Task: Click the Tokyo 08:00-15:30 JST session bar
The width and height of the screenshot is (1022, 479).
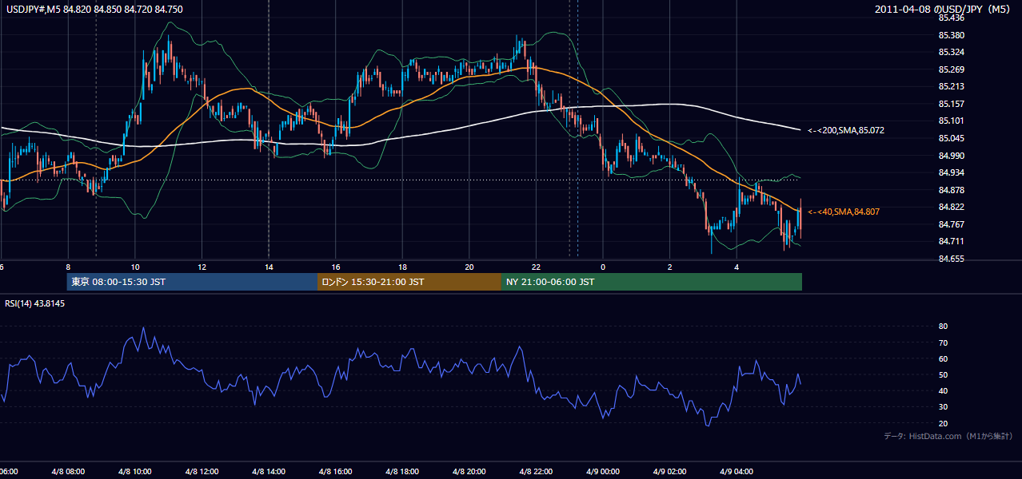Action: (x=192, y=282)
